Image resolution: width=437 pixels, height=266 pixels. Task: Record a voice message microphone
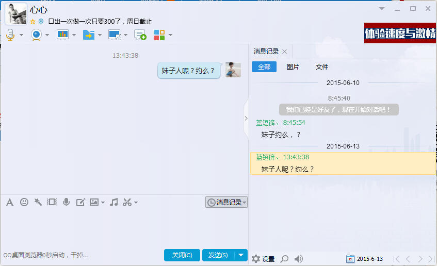(x=67, y=202)
